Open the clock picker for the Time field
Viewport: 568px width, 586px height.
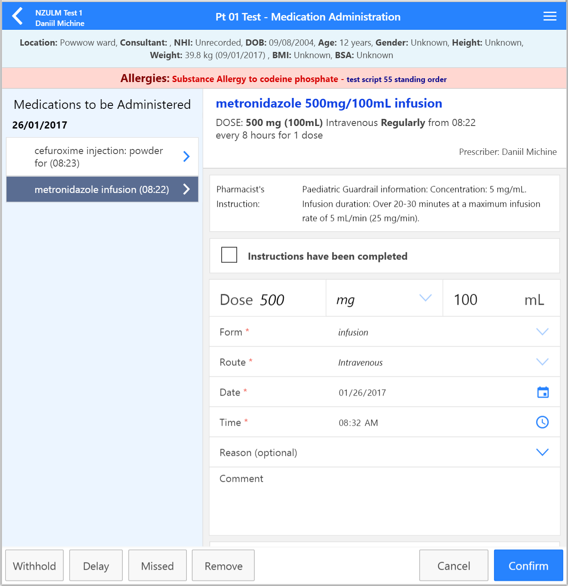coord(542,422)
